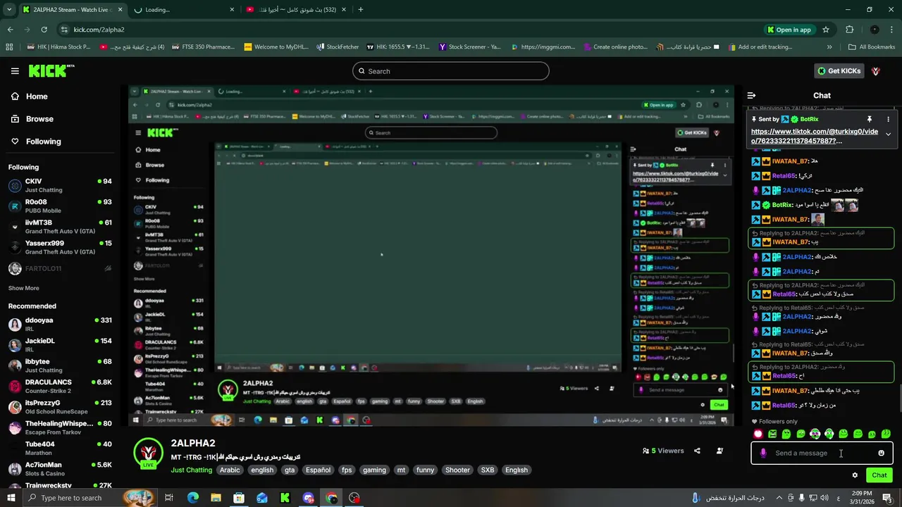The width and height of the screenshot is (902, 507).
Task: Open R0o08 PUBG Mobile channel
Action: tap(60, 206)
